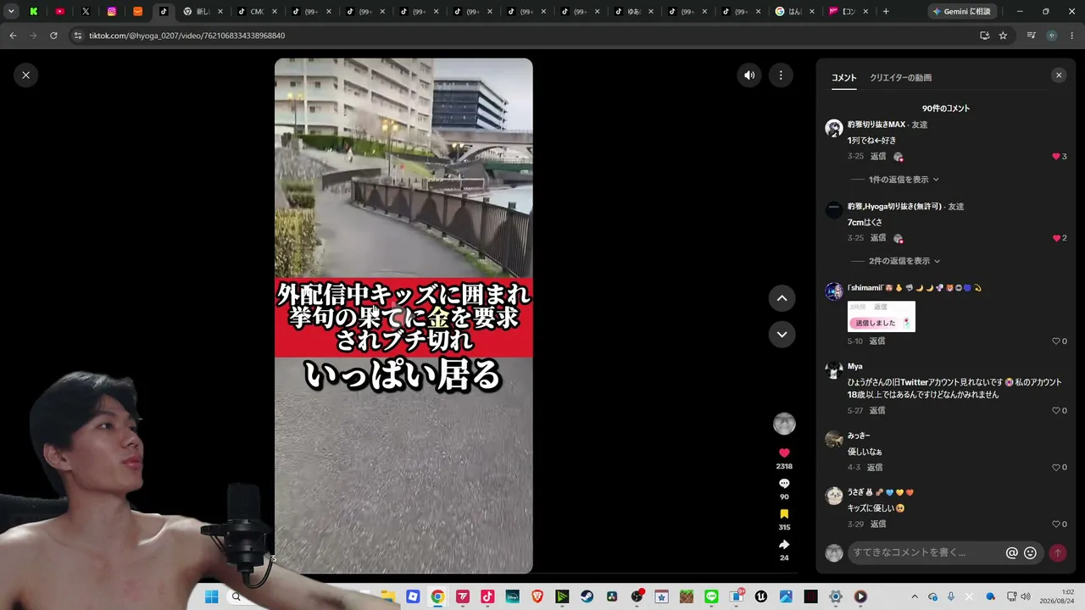Mute the video sound

(x=749, y=75)
